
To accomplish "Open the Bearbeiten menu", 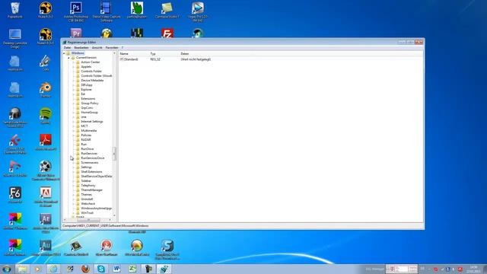I will point(81,47).
